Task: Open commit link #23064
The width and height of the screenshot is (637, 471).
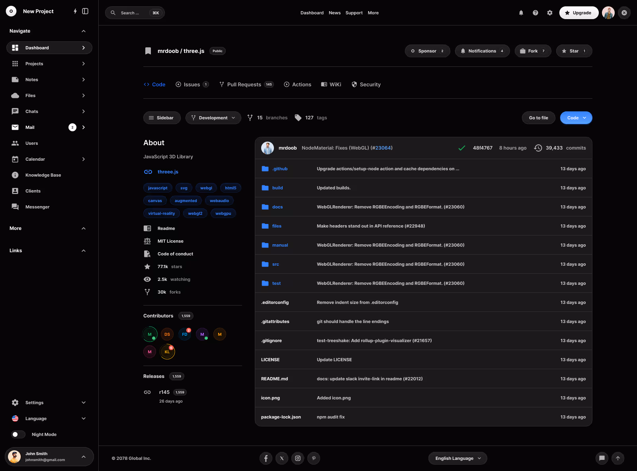Action: click(383, 148)
